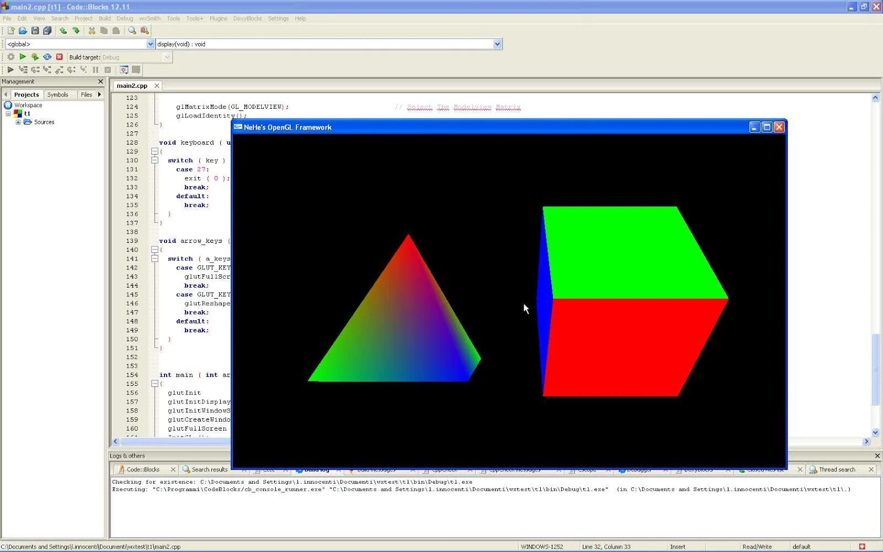The height and width of the screenshot is (552, 883).
Task: Open Find with the magnifier icon
Action: (x=131, y=30)
